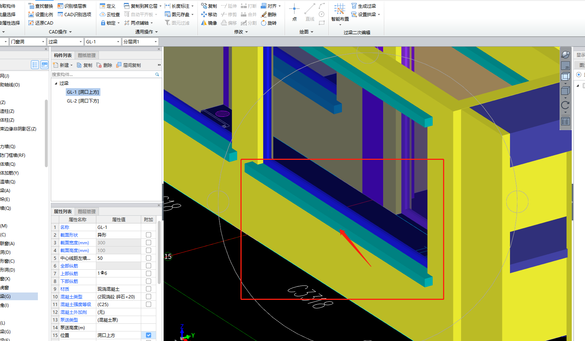
Task: Click 新建 to create a component
Action: (63, 65)
